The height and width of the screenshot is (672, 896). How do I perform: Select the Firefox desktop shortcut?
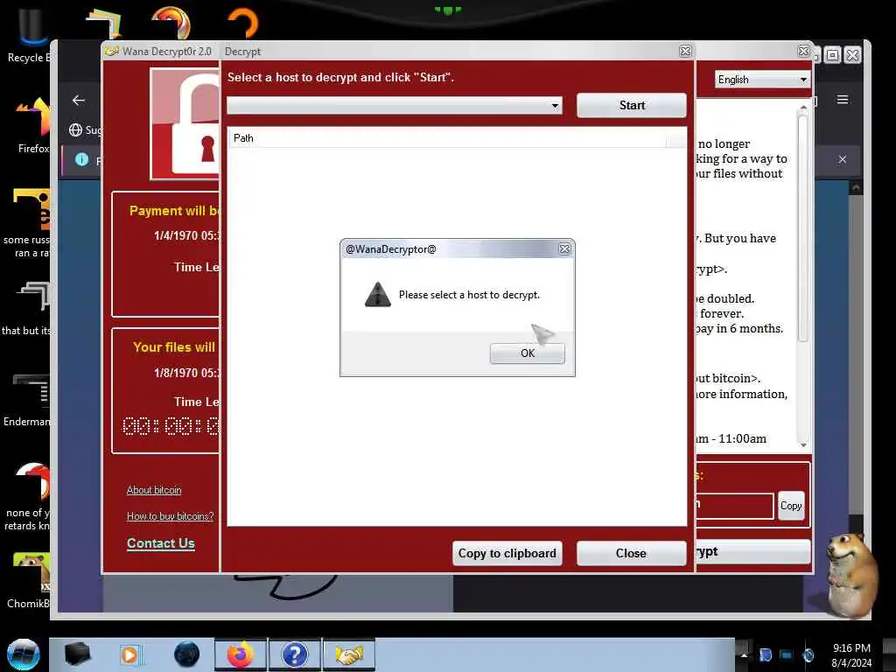33,124
